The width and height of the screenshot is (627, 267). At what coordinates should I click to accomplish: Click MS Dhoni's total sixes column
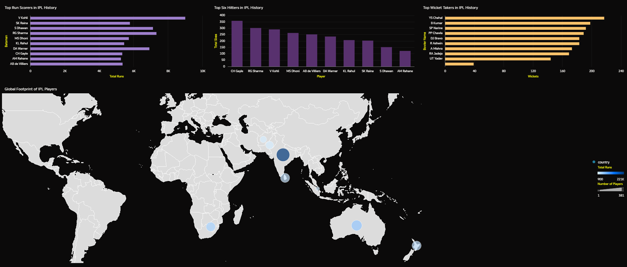pyautogui.click(x=293, y=50)
